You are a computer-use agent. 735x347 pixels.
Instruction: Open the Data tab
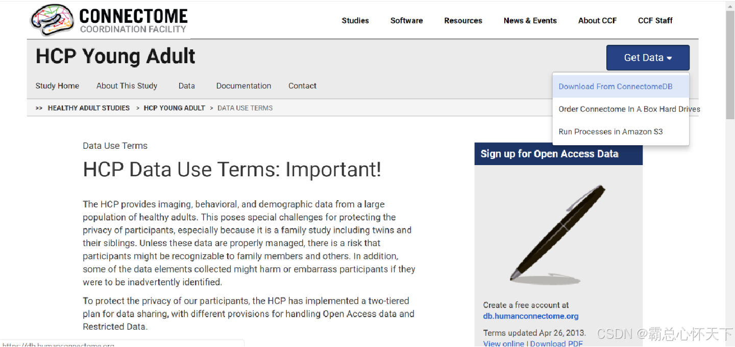click(187, 86)
